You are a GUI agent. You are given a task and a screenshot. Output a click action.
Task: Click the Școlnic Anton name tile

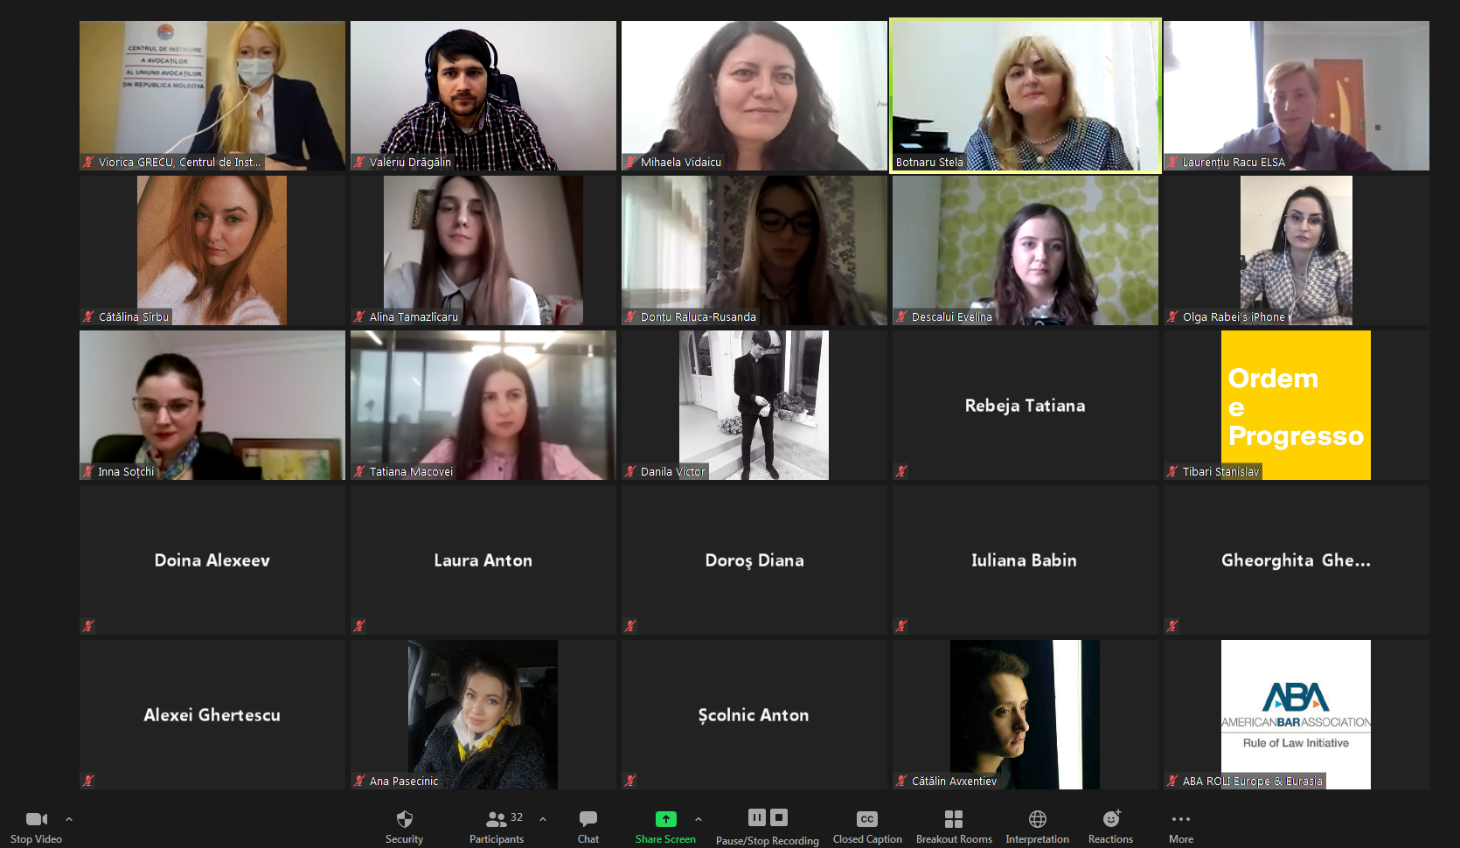tap(754, 714)
